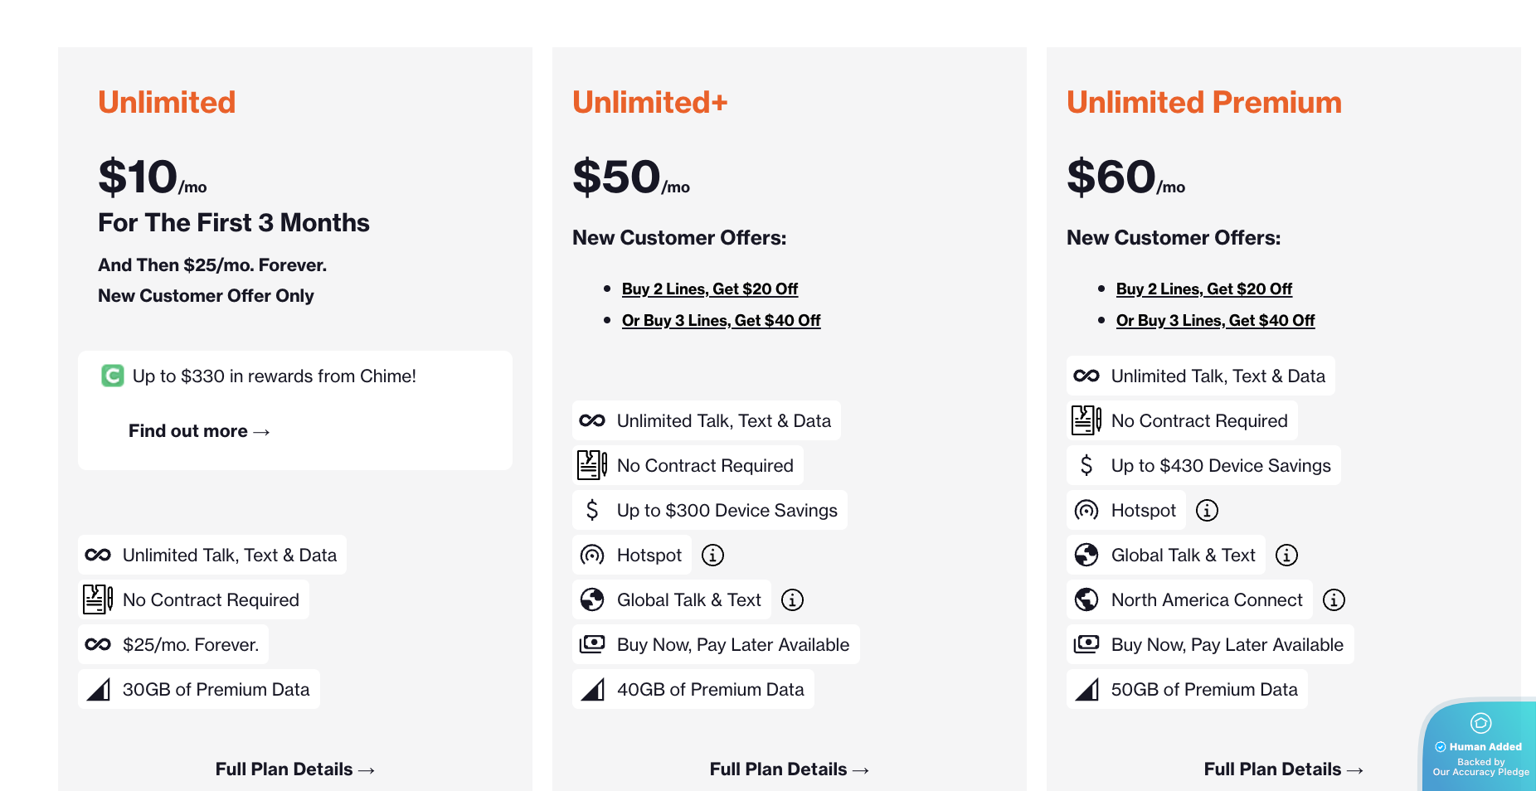The image size is (1536, 791).
Task: View Full Plan Details for Unlimited Premium
Action: pyautogui.click(x=1283, y=769)
